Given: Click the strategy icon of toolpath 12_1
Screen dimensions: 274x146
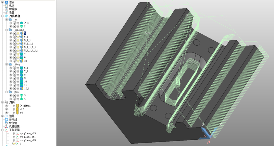Looking at the screenshot, I should [x=22, y=88].
